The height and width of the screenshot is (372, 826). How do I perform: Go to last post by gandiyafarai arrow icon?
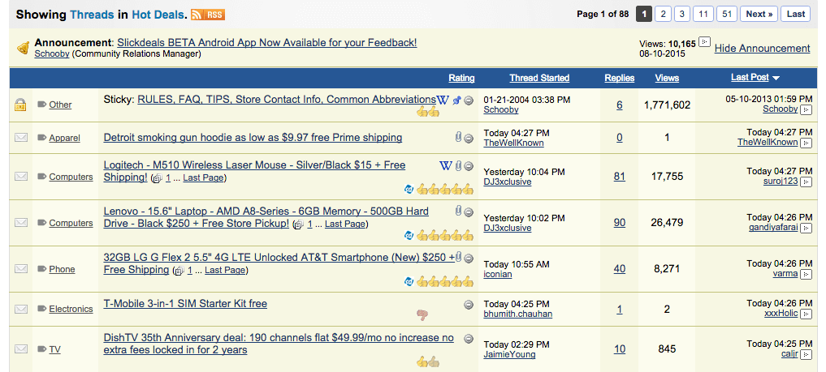tap(806, 229)
